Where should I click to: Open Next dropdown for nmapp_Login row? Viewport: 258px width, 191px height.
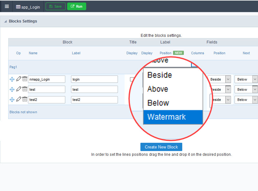tap(246, 79)
